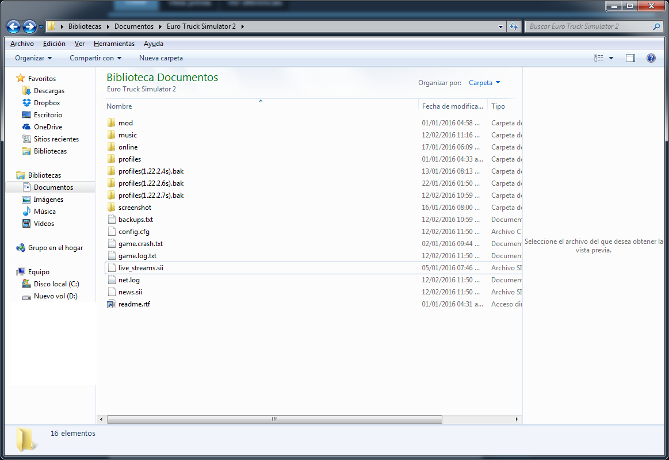The height and width of the screenshot is (460, 669).
Task: Open Nuevo vol (D:) drive
Action: point(55,296)
